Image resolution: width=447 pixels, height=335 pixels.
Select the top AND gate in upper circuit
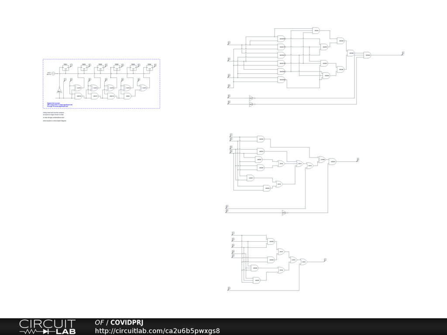pyautogui.click(x=316, y=31)
